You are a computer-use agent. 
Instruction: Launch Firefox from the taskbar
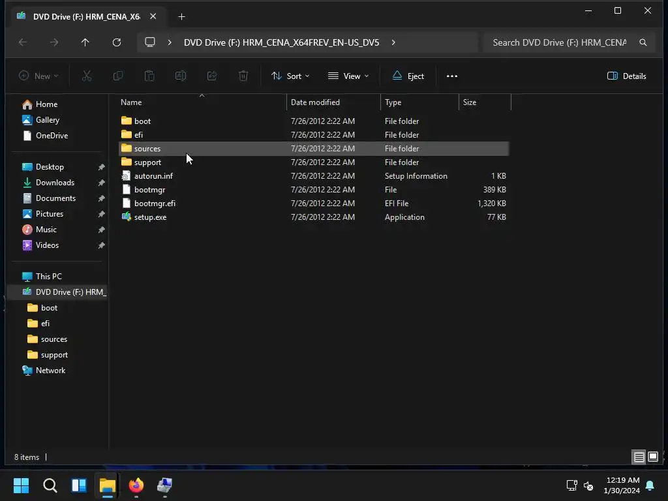136,485
